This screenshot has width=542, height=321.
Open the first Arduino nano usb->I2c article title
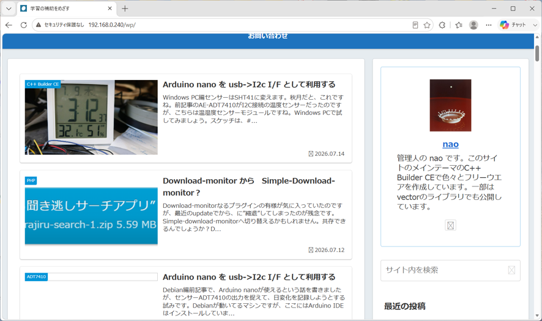click(249, 84)
